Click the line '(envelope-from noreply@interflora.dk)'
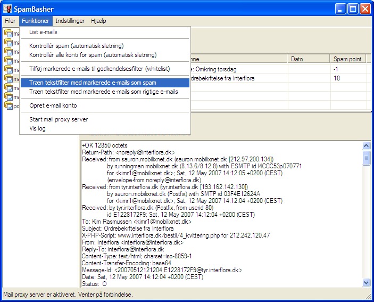 pos(154,180)
